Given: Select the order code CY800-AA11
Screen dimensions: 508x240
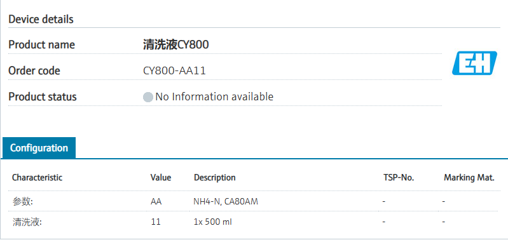Looking at the screenshot, I should [174, 70].
